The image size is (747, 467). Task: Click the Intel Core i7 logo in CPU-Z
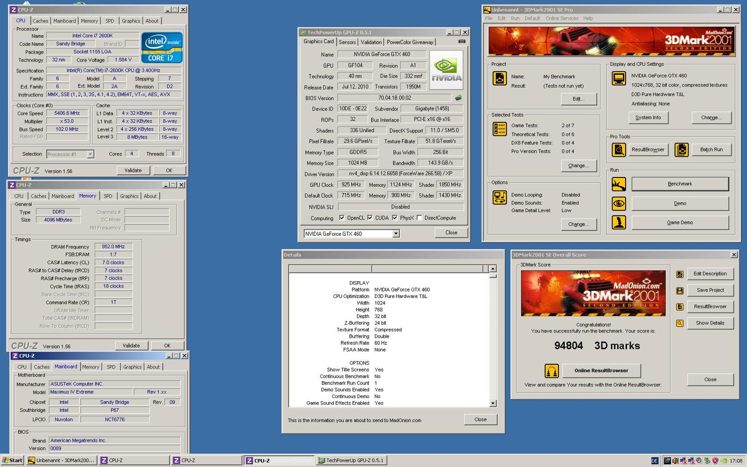[162, 48]
